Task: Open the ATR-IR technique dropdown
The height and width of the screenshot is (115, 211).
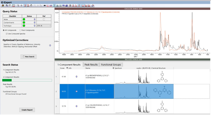Action: click(x=44, y=26)
